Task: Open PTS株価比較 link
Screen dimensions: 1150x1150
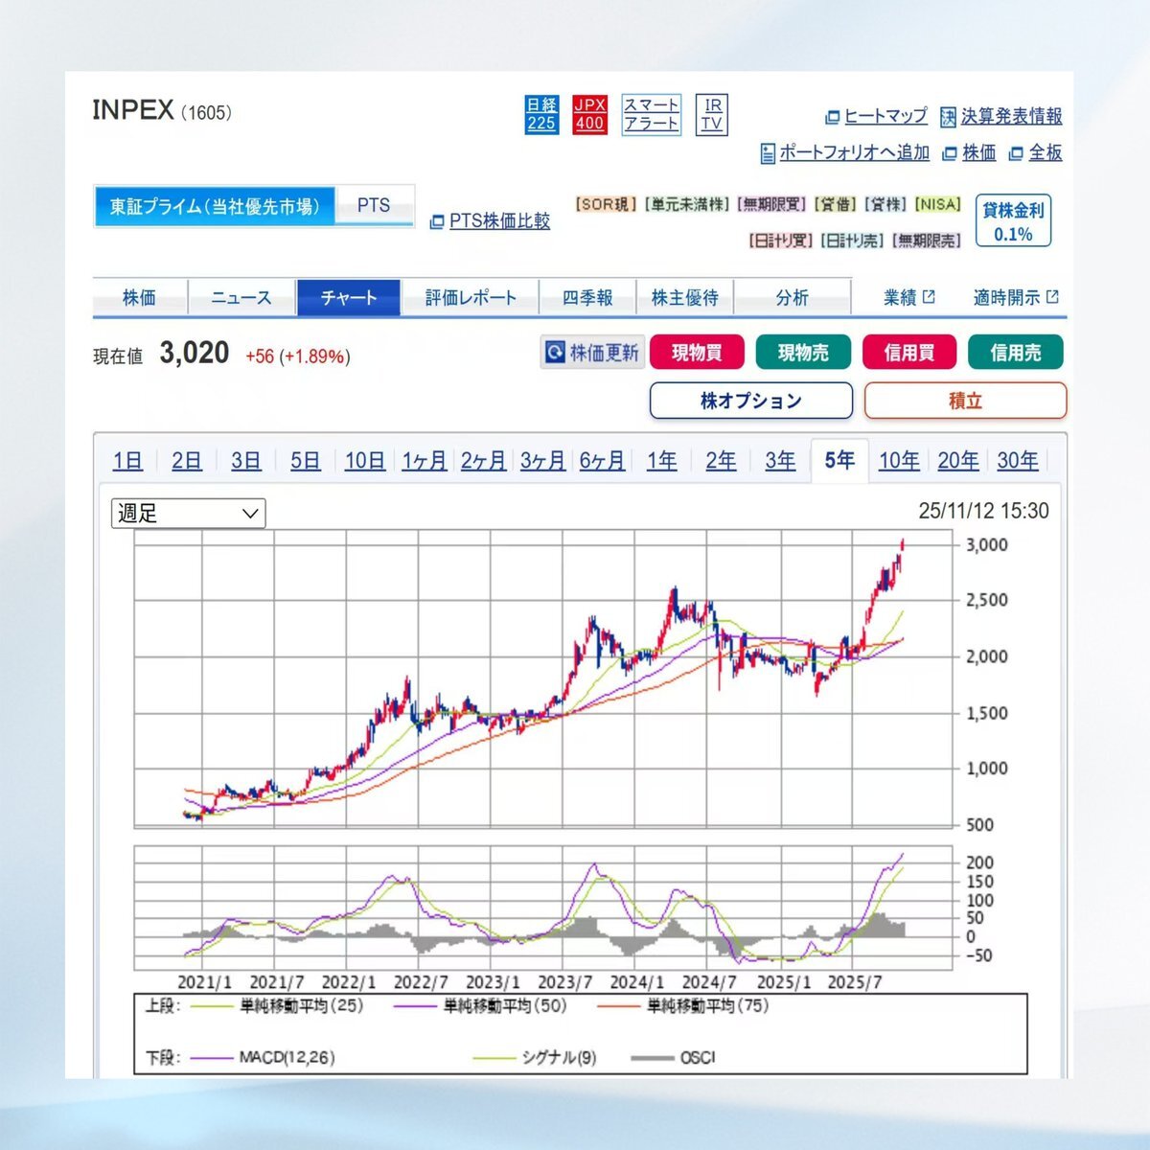Action: 490,221
